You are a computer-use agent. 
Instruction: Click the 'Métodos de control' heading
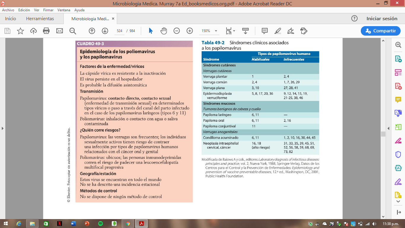pyautogui.click(x=98, y=191)
